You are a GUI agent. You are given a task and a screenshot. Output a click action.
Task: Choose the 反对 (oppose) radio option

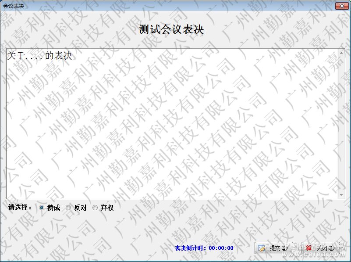tap(68, 208)
